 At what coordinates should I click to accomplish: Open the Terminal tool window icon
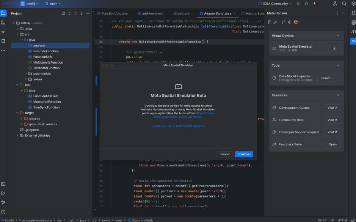[x=4, y=183]
